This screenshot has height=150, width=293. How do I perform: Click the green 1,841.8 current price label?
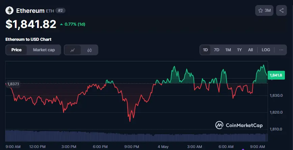point(276,75)
